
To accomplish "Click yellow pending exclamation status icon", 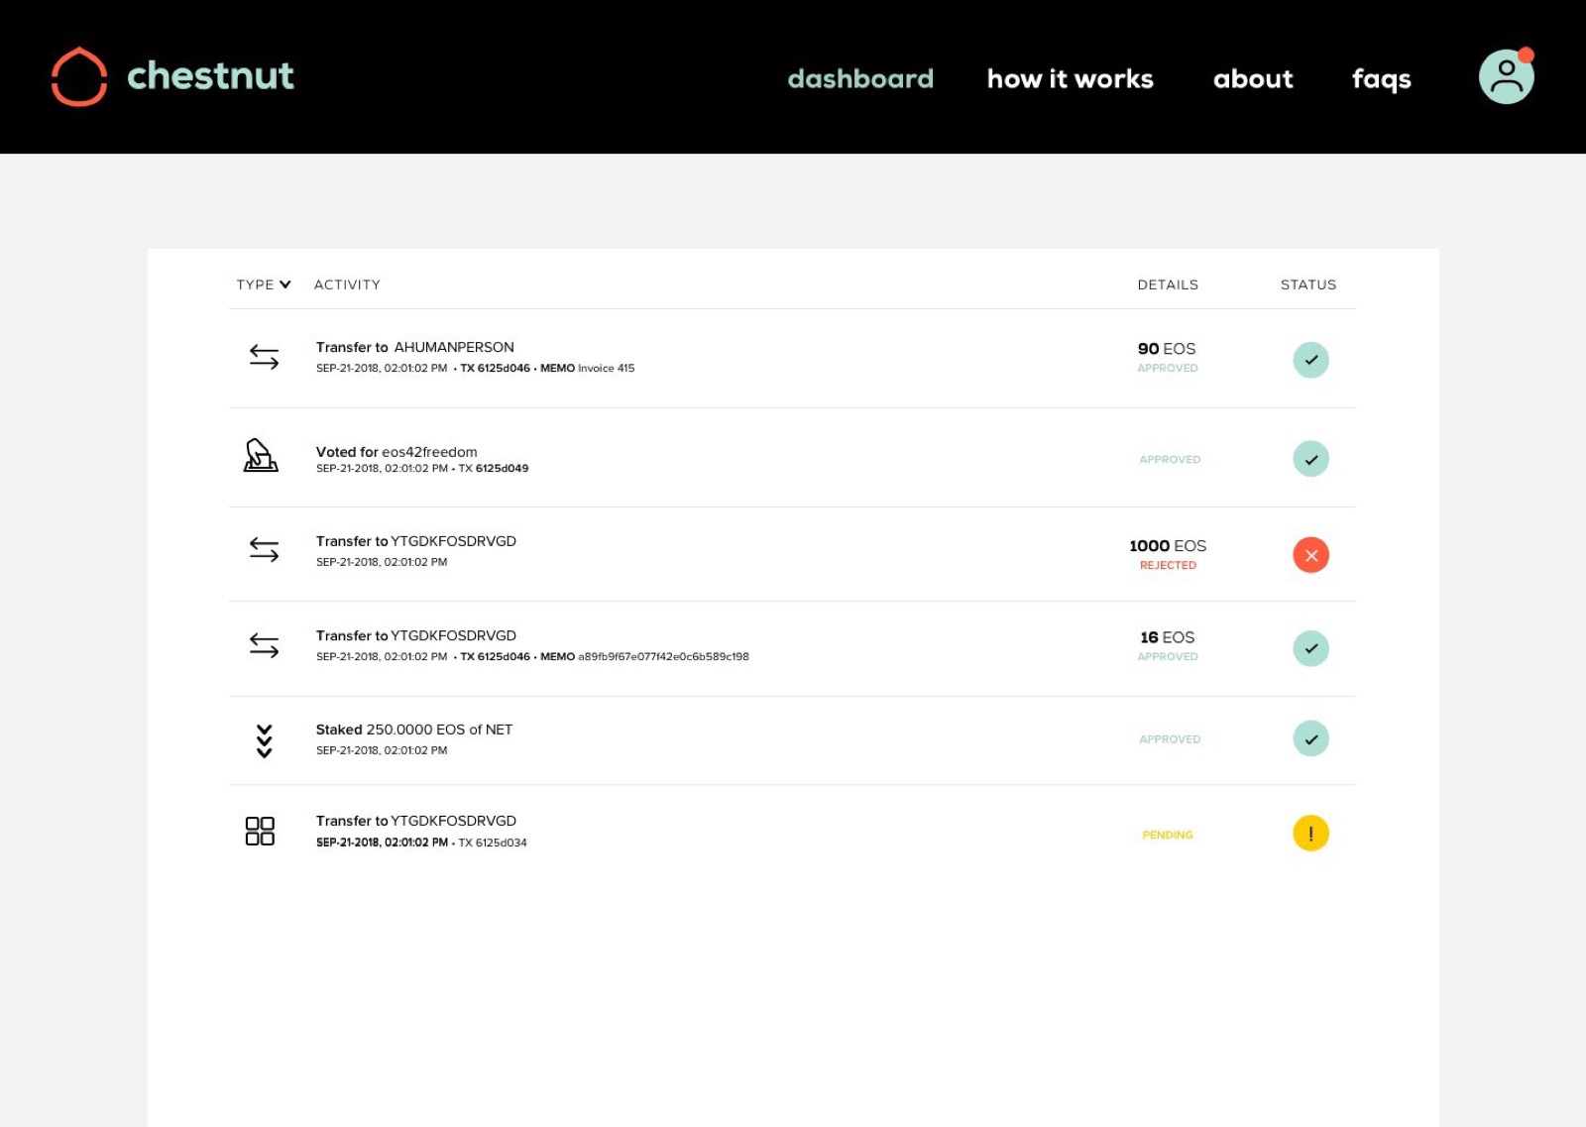I will 1310,834.
